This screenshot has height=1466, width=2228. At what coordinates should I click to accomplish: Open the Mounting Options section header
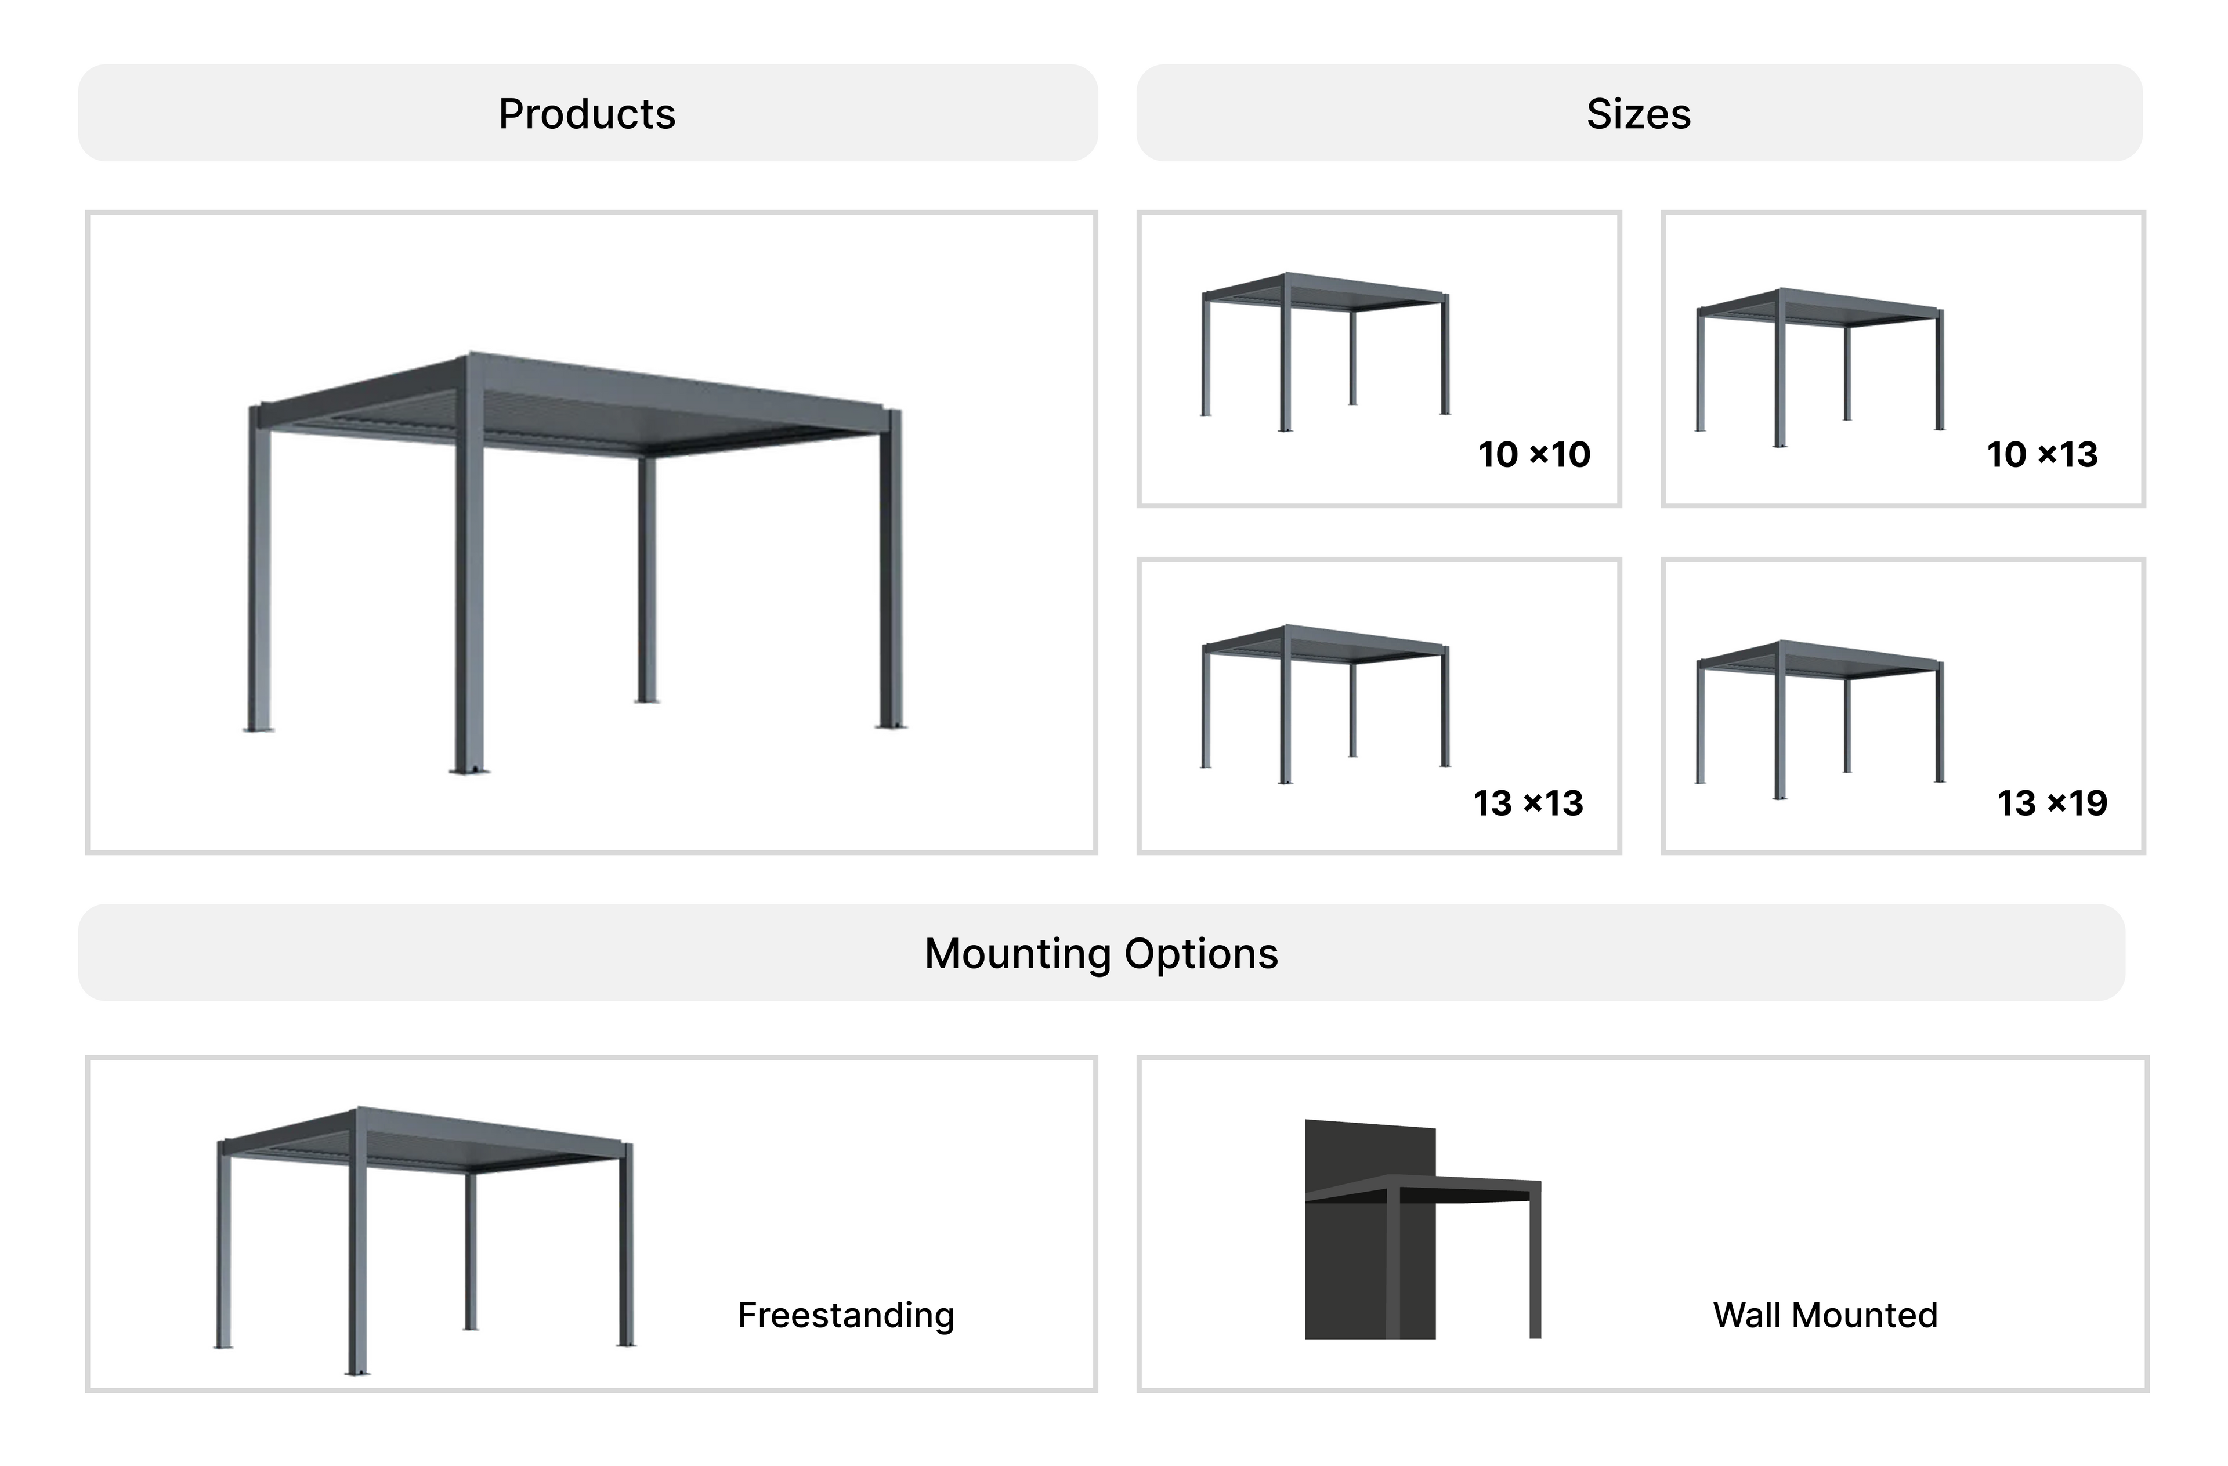click(1101, 953)
